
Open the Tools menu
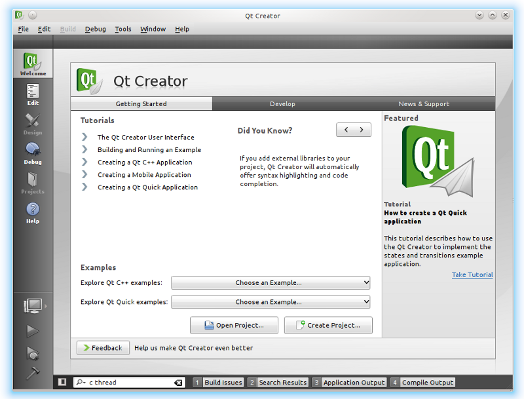click(x=123, y=29)
